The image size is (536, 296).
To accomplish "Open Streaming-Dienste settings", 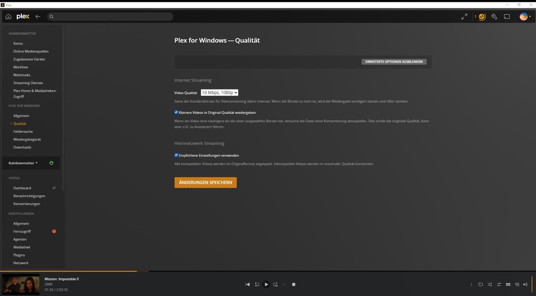I will (x=28, y=83).
